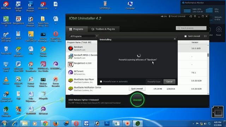This screenshot has height=127, width=226.
Task: Open Windows Explorer from the taskbar
Action: [x=25, y=123]
